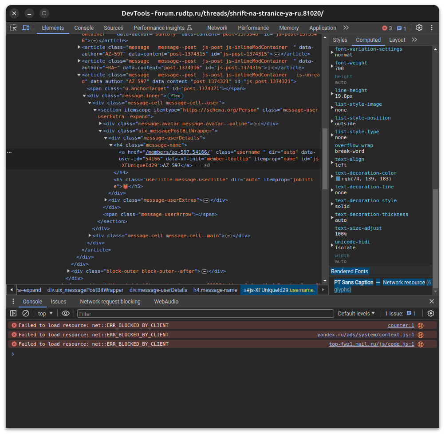Show more main tabs chevron
Image resolution: width=445 pixels, height=435 pixels.
(x=346, y=28)
